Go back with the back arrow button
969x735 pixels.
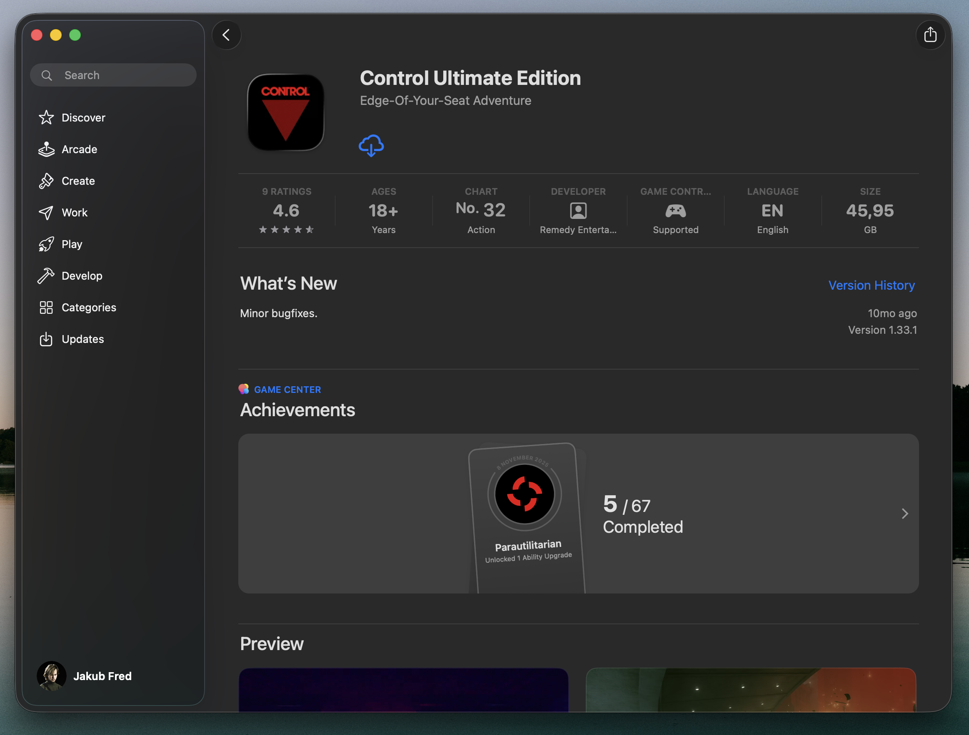pyautogui.click(x=227, y=35)
